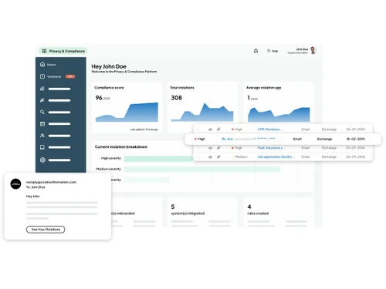386x289 pixels.
Task: Select the settings gear sidebar icon
Action: point(42,160)
